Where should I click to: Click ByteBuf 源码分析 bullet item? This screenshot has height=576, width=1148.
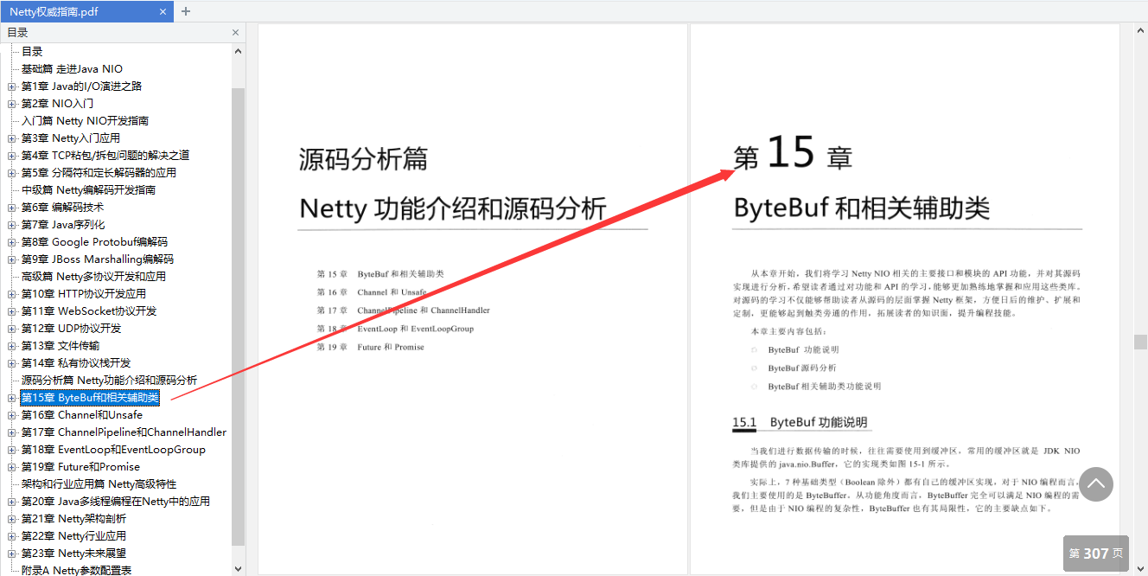coord(801,368)
